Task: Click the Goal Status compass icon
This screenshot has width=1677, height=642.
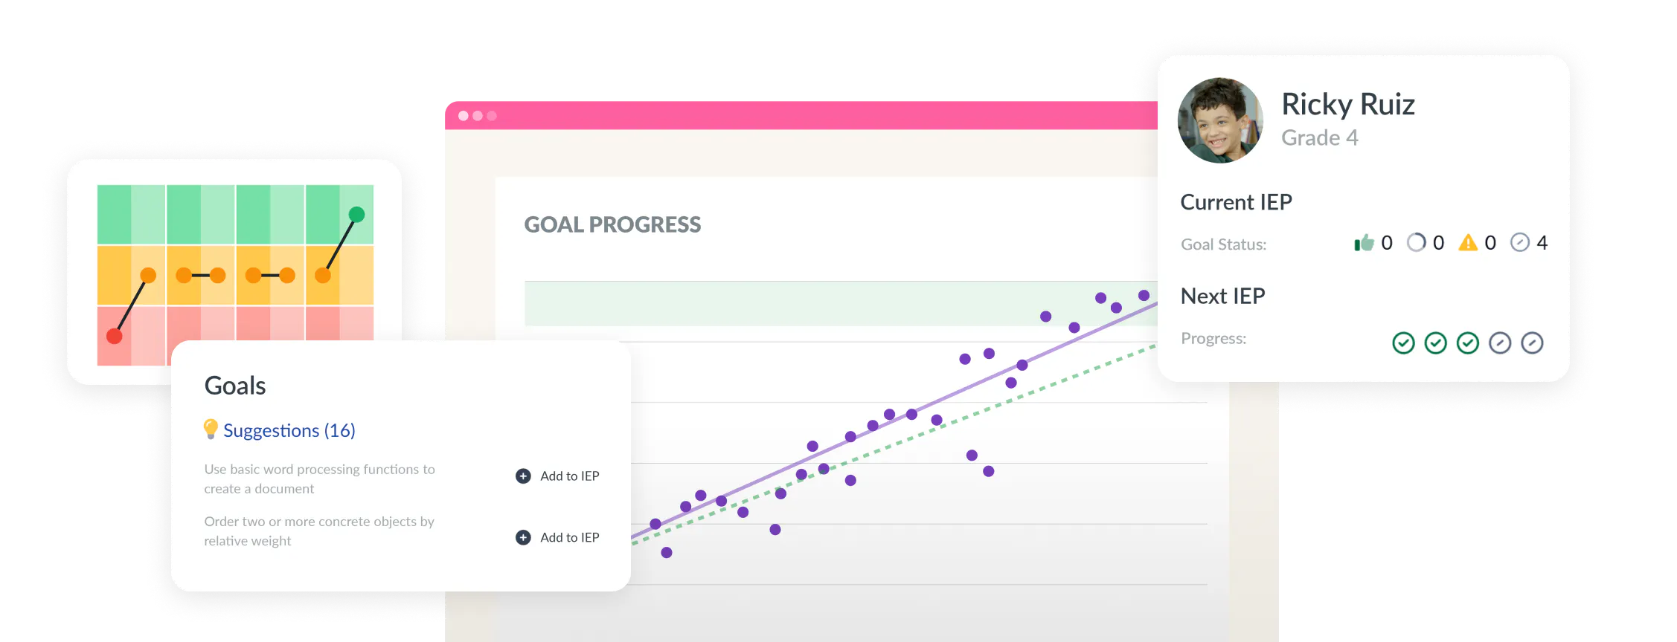Action: click(x=1519, y=243)
